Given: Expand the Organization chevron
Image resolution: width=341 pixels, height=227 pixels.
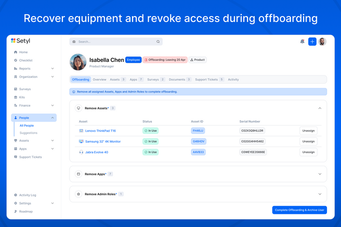Looking at the screenshot, I should [53, 77].
